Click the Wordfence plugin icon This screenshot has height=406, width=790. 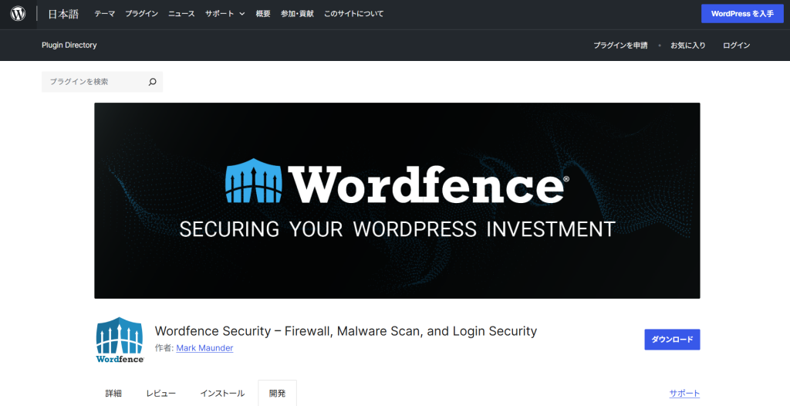120,340
